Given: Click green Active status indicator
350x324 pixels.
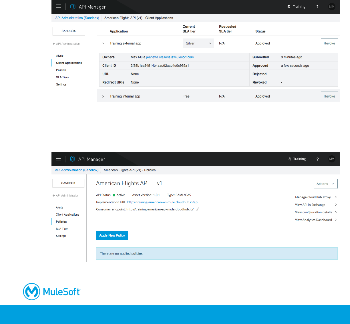Looking at the screenshot, I should [x=114, y=195].
